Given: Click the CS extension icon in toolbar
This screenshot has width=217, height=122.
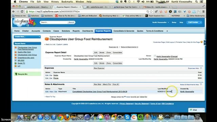Looking at the screenshot, I should (x=180, y=12).
